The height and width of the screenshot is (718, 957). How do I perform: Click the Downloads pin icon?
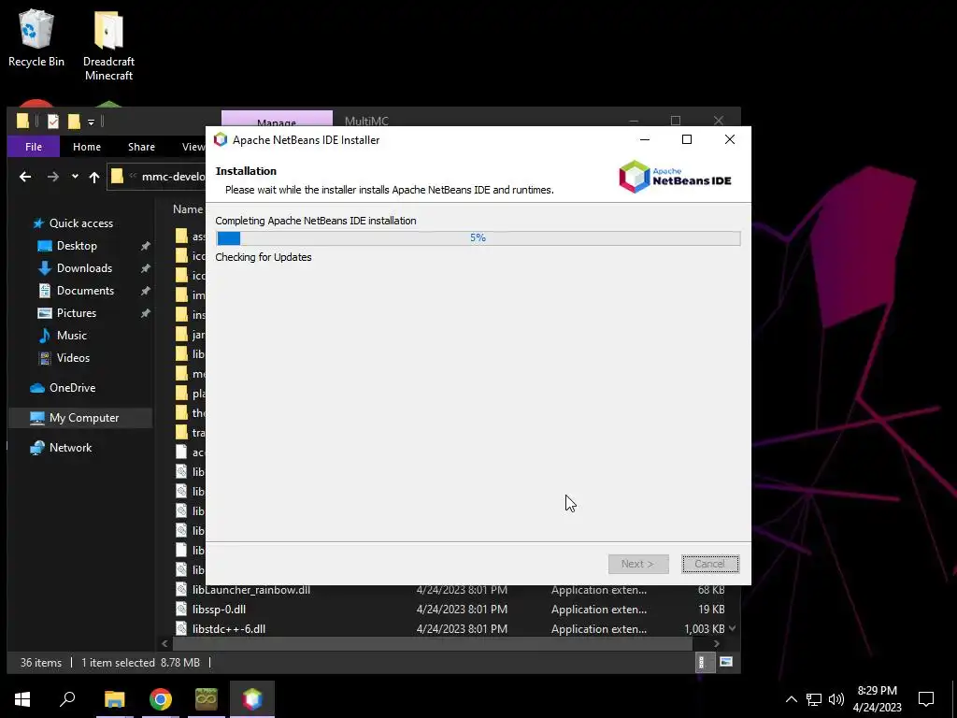point(145,268)
